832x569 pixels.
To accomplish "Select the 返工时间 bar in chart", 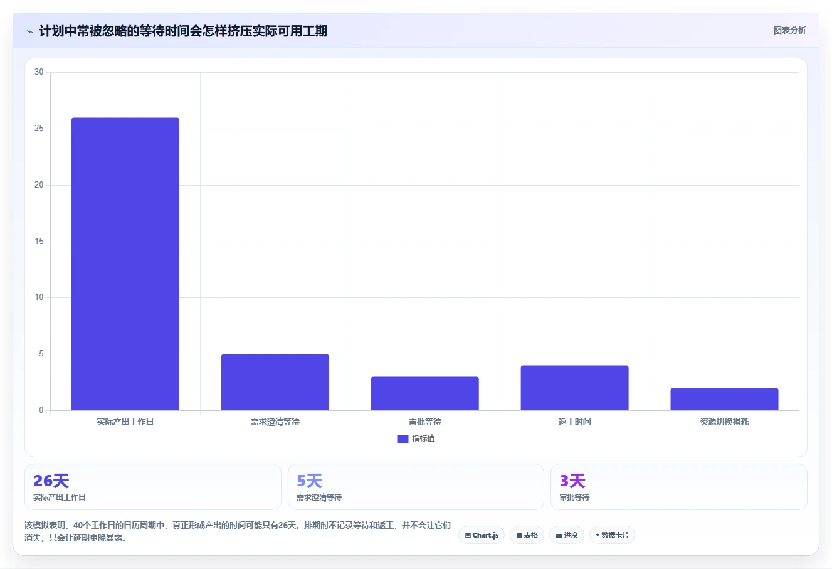I will coord(575,388).
